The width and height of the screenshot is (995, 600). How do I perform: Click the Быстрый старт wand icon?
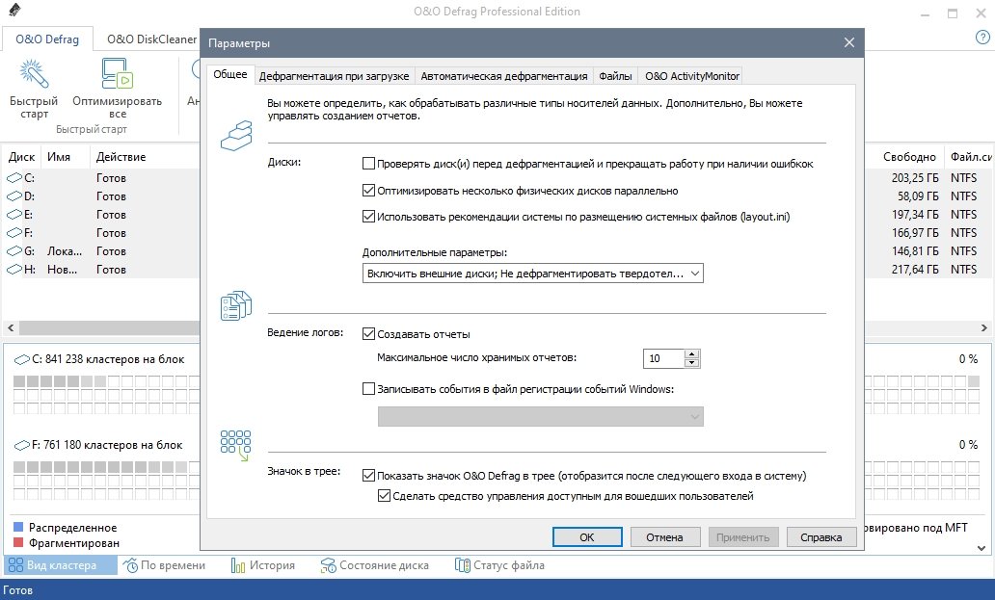(x=34, y=74)
